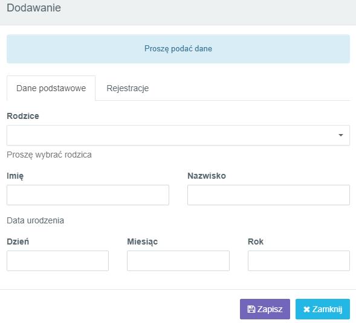Click the 'Miesiąc' field label

pyautogui.click(x=143, y=241)
